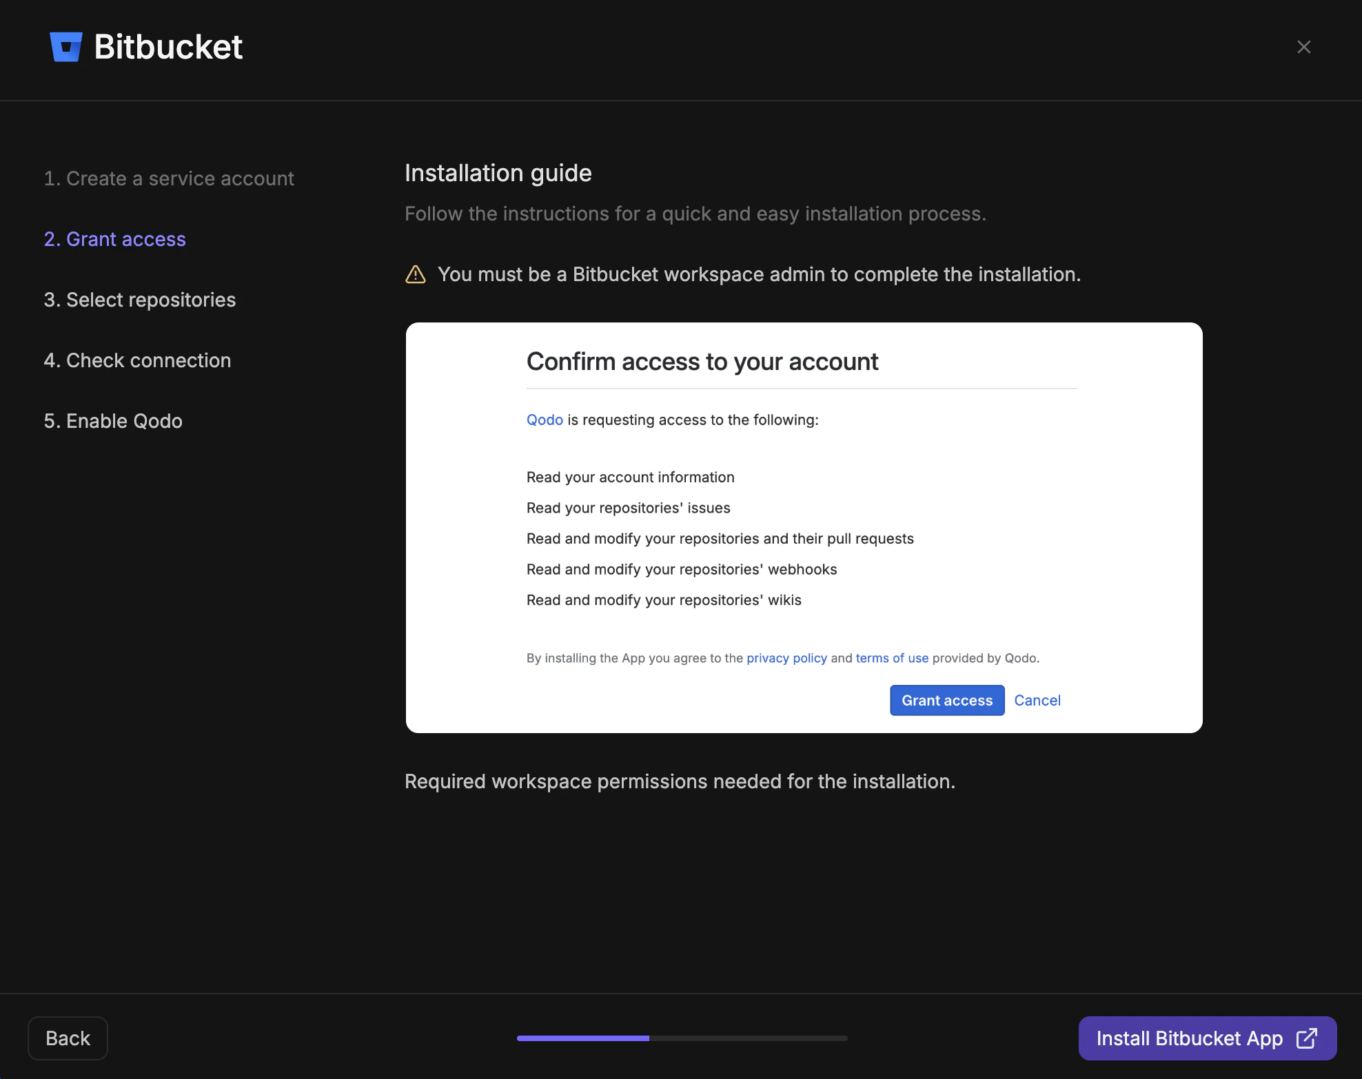Select step 1, Create a service account
The image size is (1362, 1079).
(x=169, y=178)
